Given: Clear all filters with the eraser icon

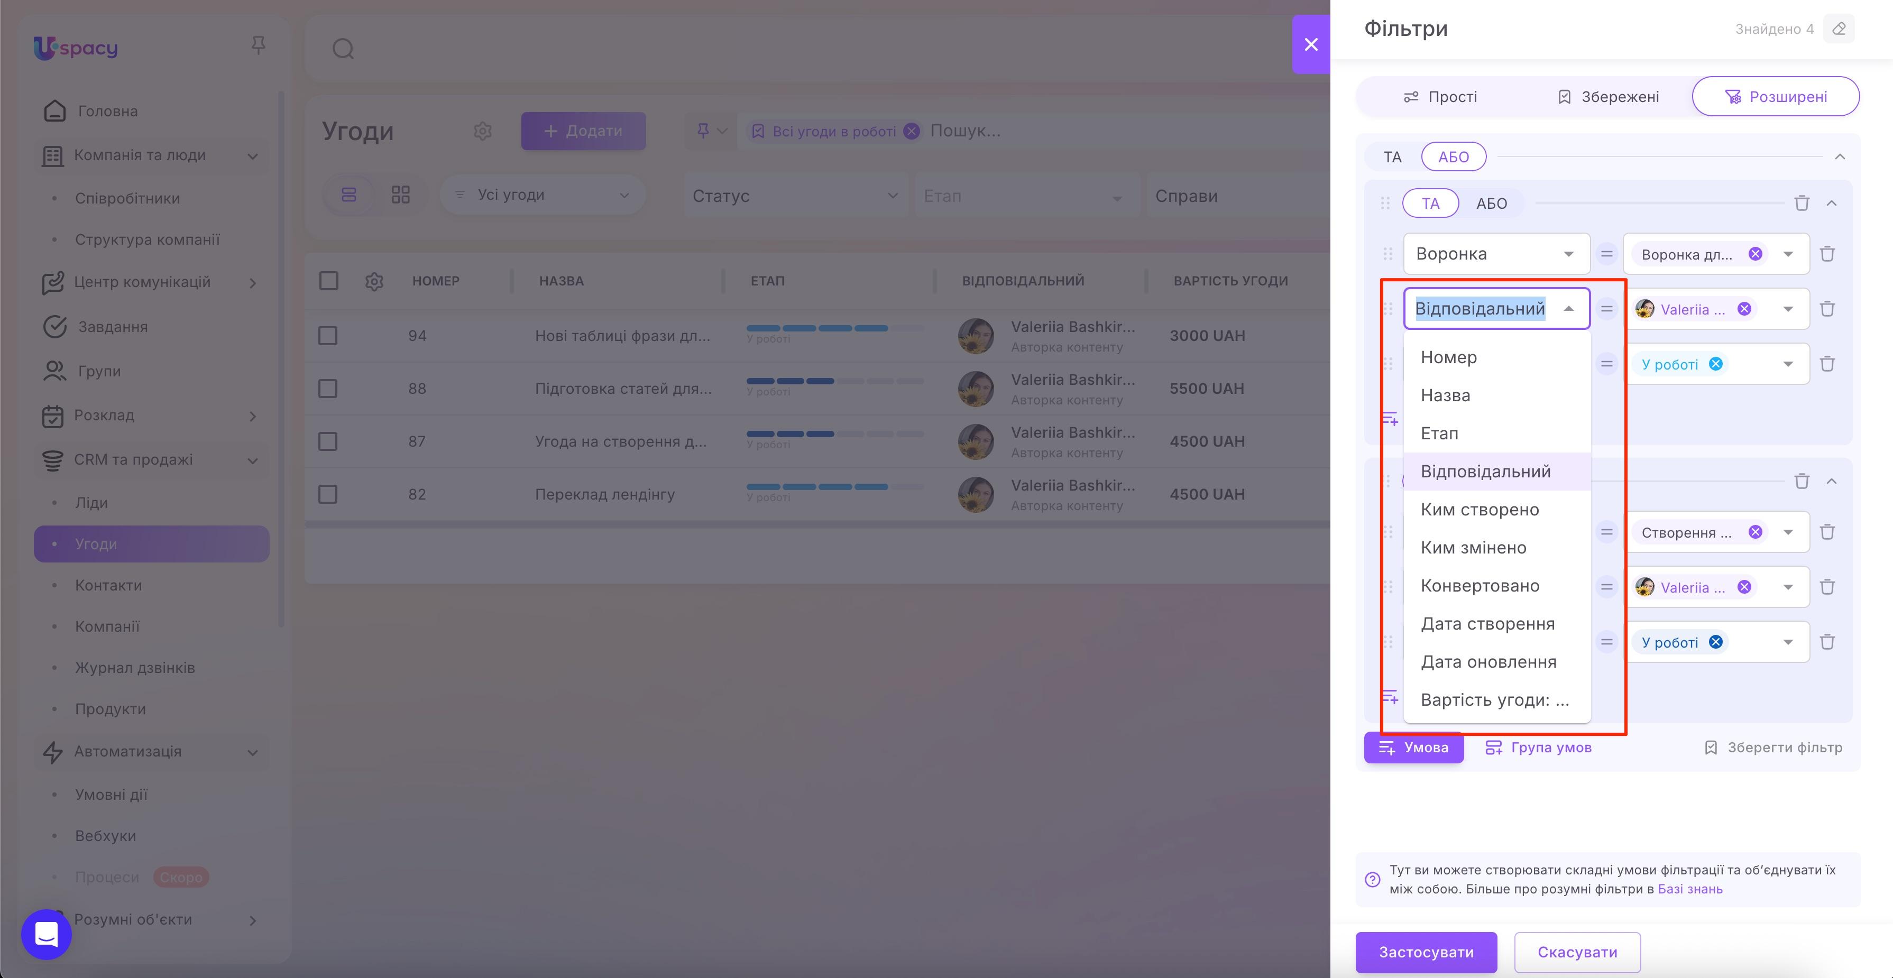Looking at the screenshot, I should click(x=1840, y=29).
